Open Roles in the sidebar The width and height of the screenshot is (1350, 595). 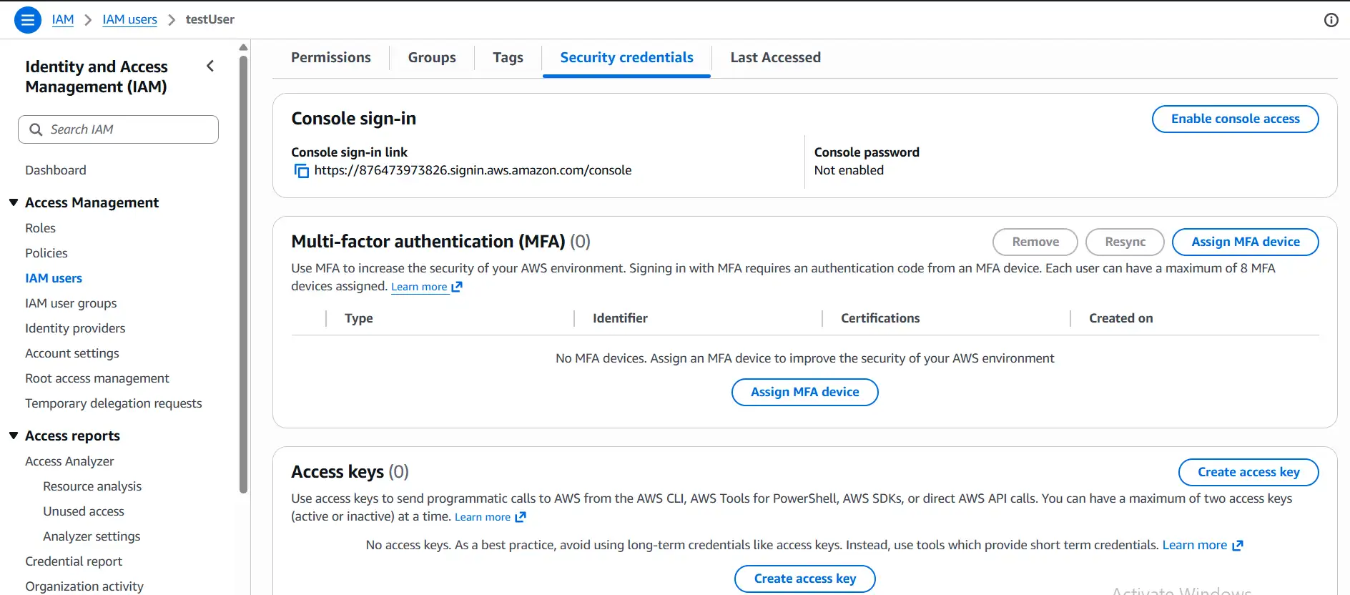click(40, 228)
